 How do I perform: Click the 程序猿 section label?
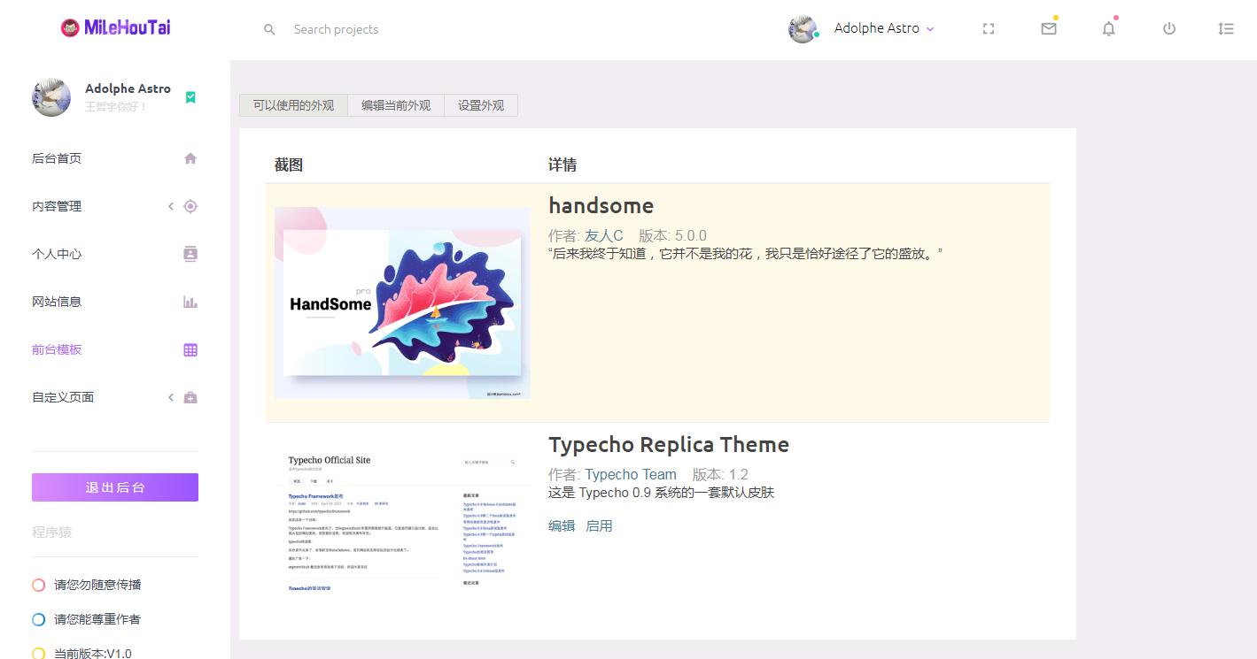point(52,532)
